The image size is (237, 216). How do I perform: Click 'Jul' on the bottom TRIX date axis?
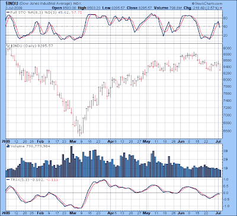tap(219, 213)
